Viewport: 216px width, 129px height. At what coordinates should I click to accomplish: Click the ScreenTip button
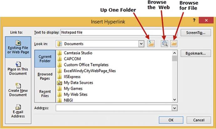point(195,32)
